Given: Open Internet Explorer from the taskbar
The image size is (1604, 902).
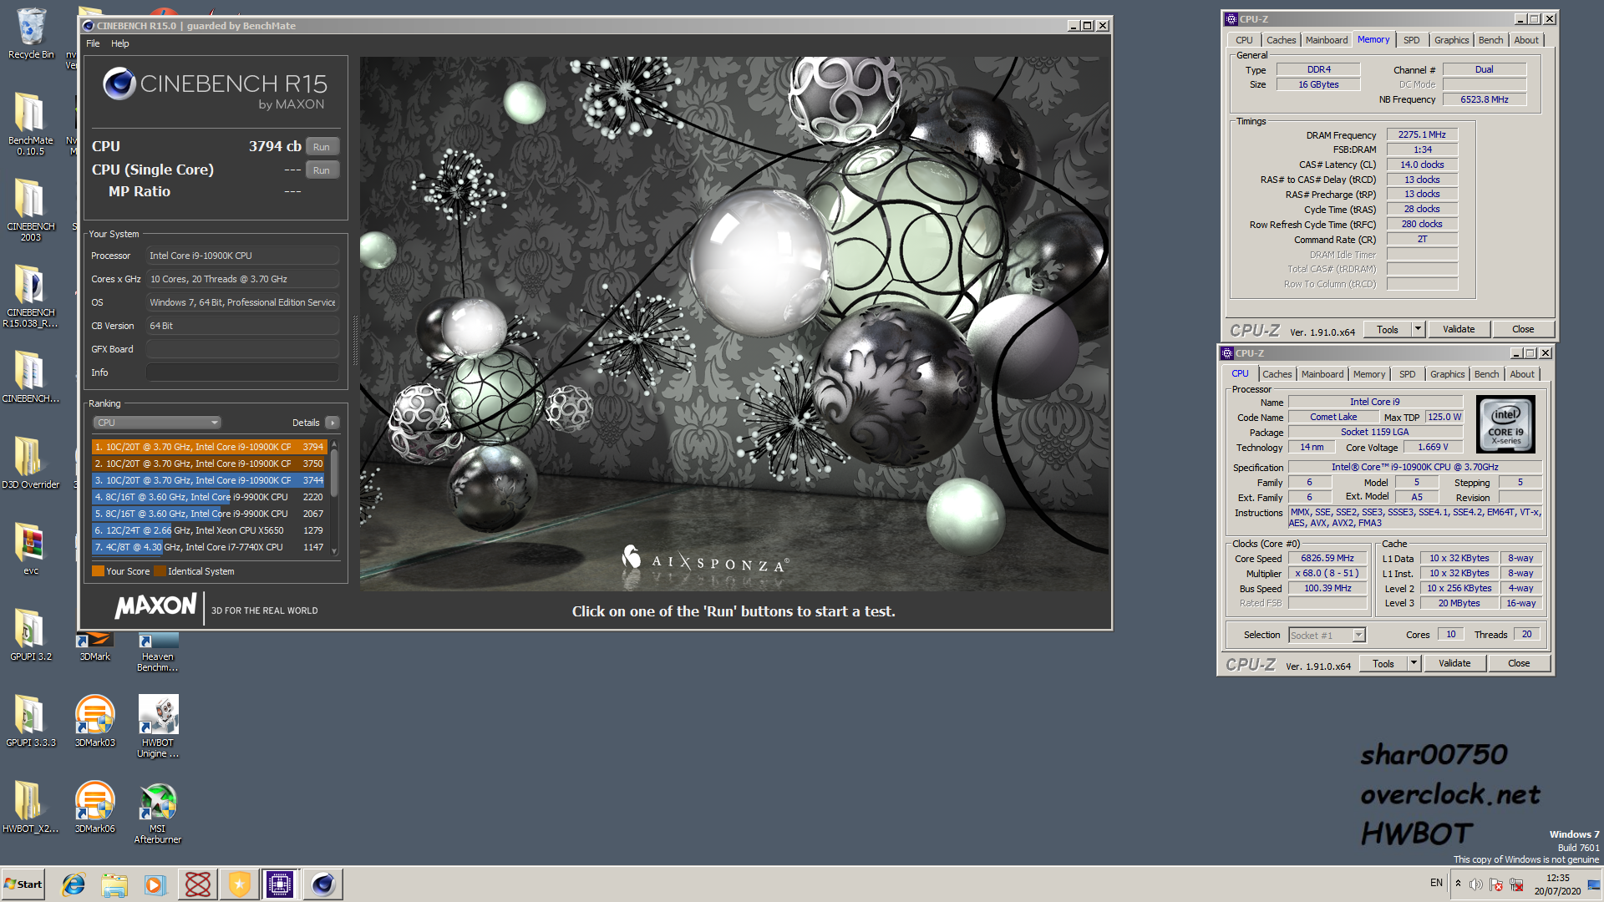Looking at the screenshot, I should point(74,884).
